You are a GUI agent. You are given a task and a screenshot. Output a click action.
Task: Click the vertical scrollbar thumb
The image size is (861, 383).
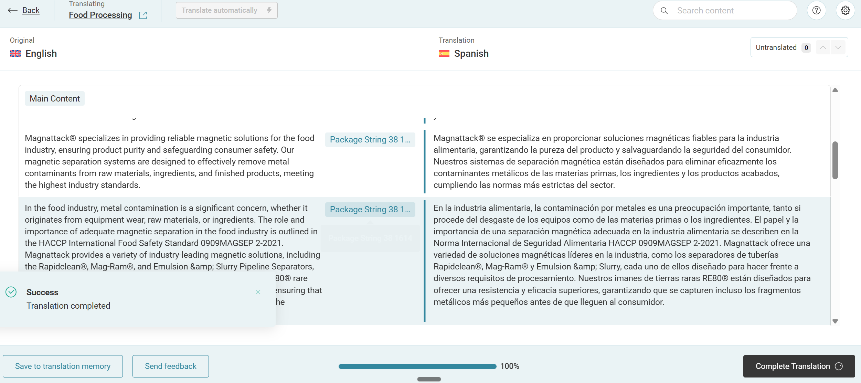[x=835, y=160]
